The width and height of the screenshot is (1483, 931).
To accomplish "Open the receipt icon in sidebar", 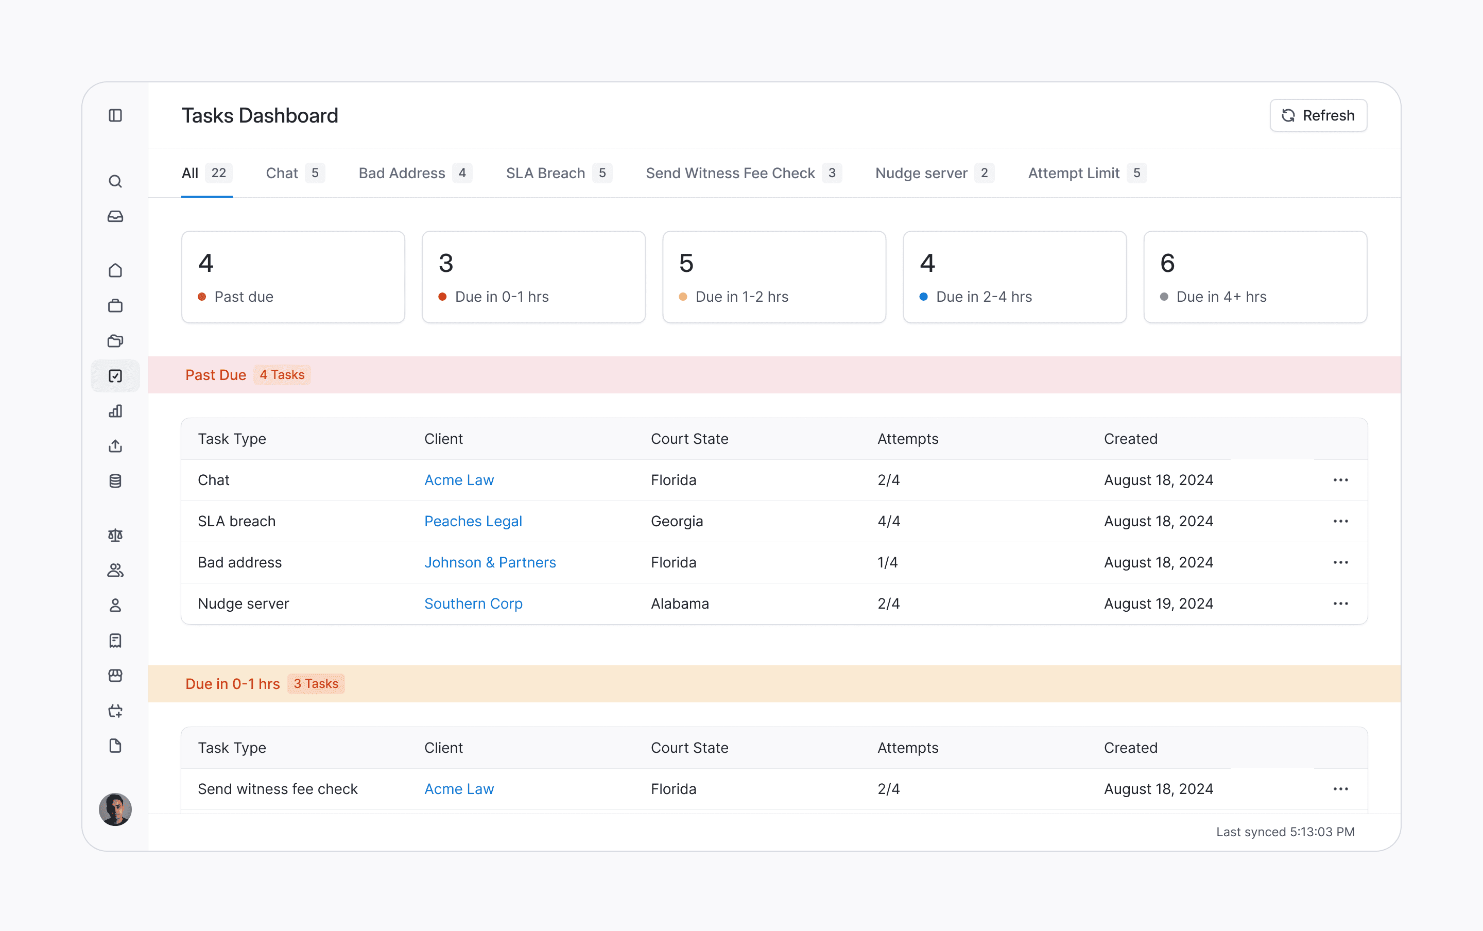I will [115, 641].
